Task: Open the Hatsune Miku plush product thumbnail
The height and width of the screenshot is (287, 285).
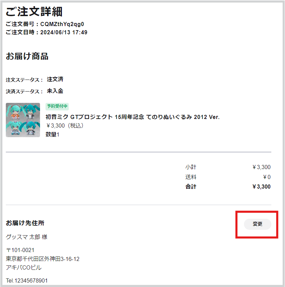Action: (23, 120)
